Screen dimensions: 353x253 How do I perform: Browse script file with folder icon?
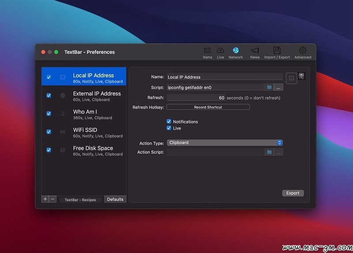tap(269, 87)
